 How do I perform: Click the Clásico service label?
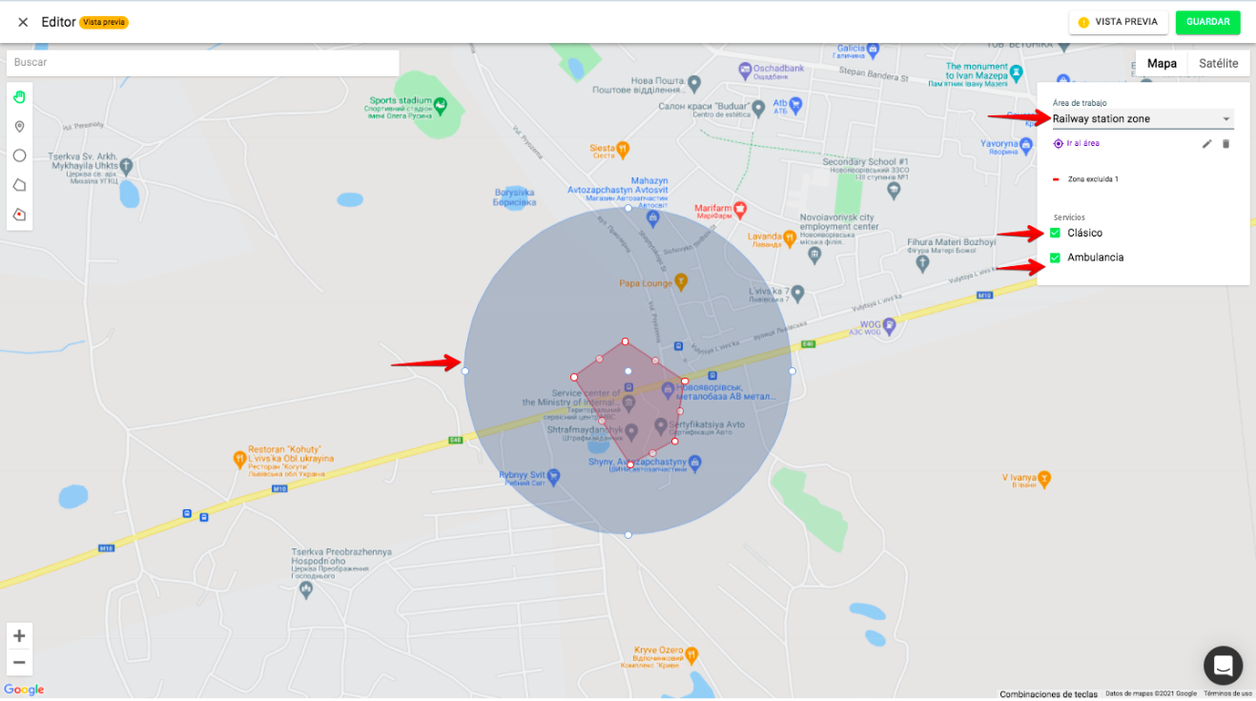(1085, 234)
